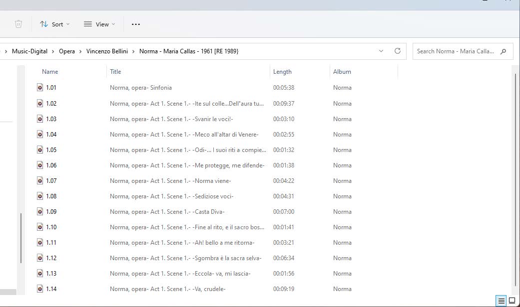Switch to Details view layout icon
Image resolution: width=520 pixels, height=307 pixels.
(x=501, y=301)
